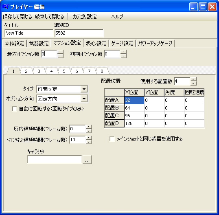Select the 配置B X位置 cell
This screenshot has width=219, height=215.
(134, 108)
